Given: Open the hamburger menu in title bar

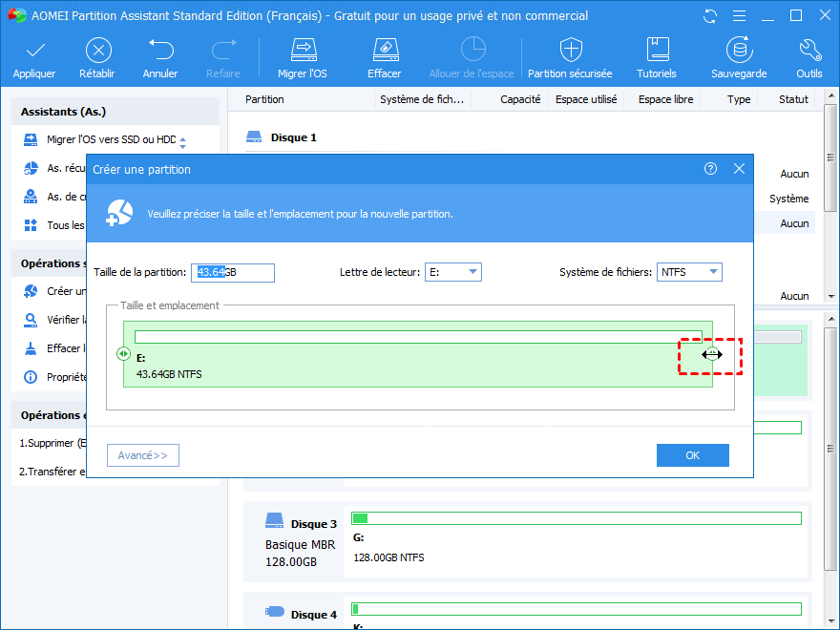Looking at the screenshot, I should [739, 16].
